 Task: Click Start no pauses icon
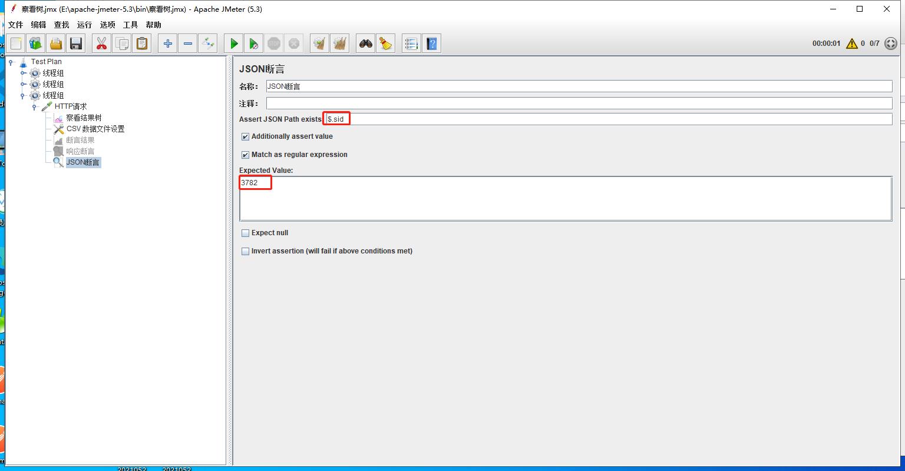254,44
